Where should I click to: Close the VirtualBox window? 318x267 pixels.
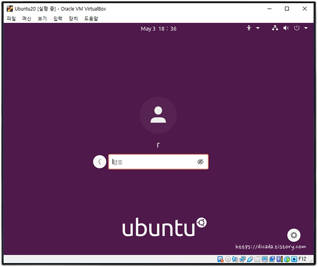tap(305, 9)
